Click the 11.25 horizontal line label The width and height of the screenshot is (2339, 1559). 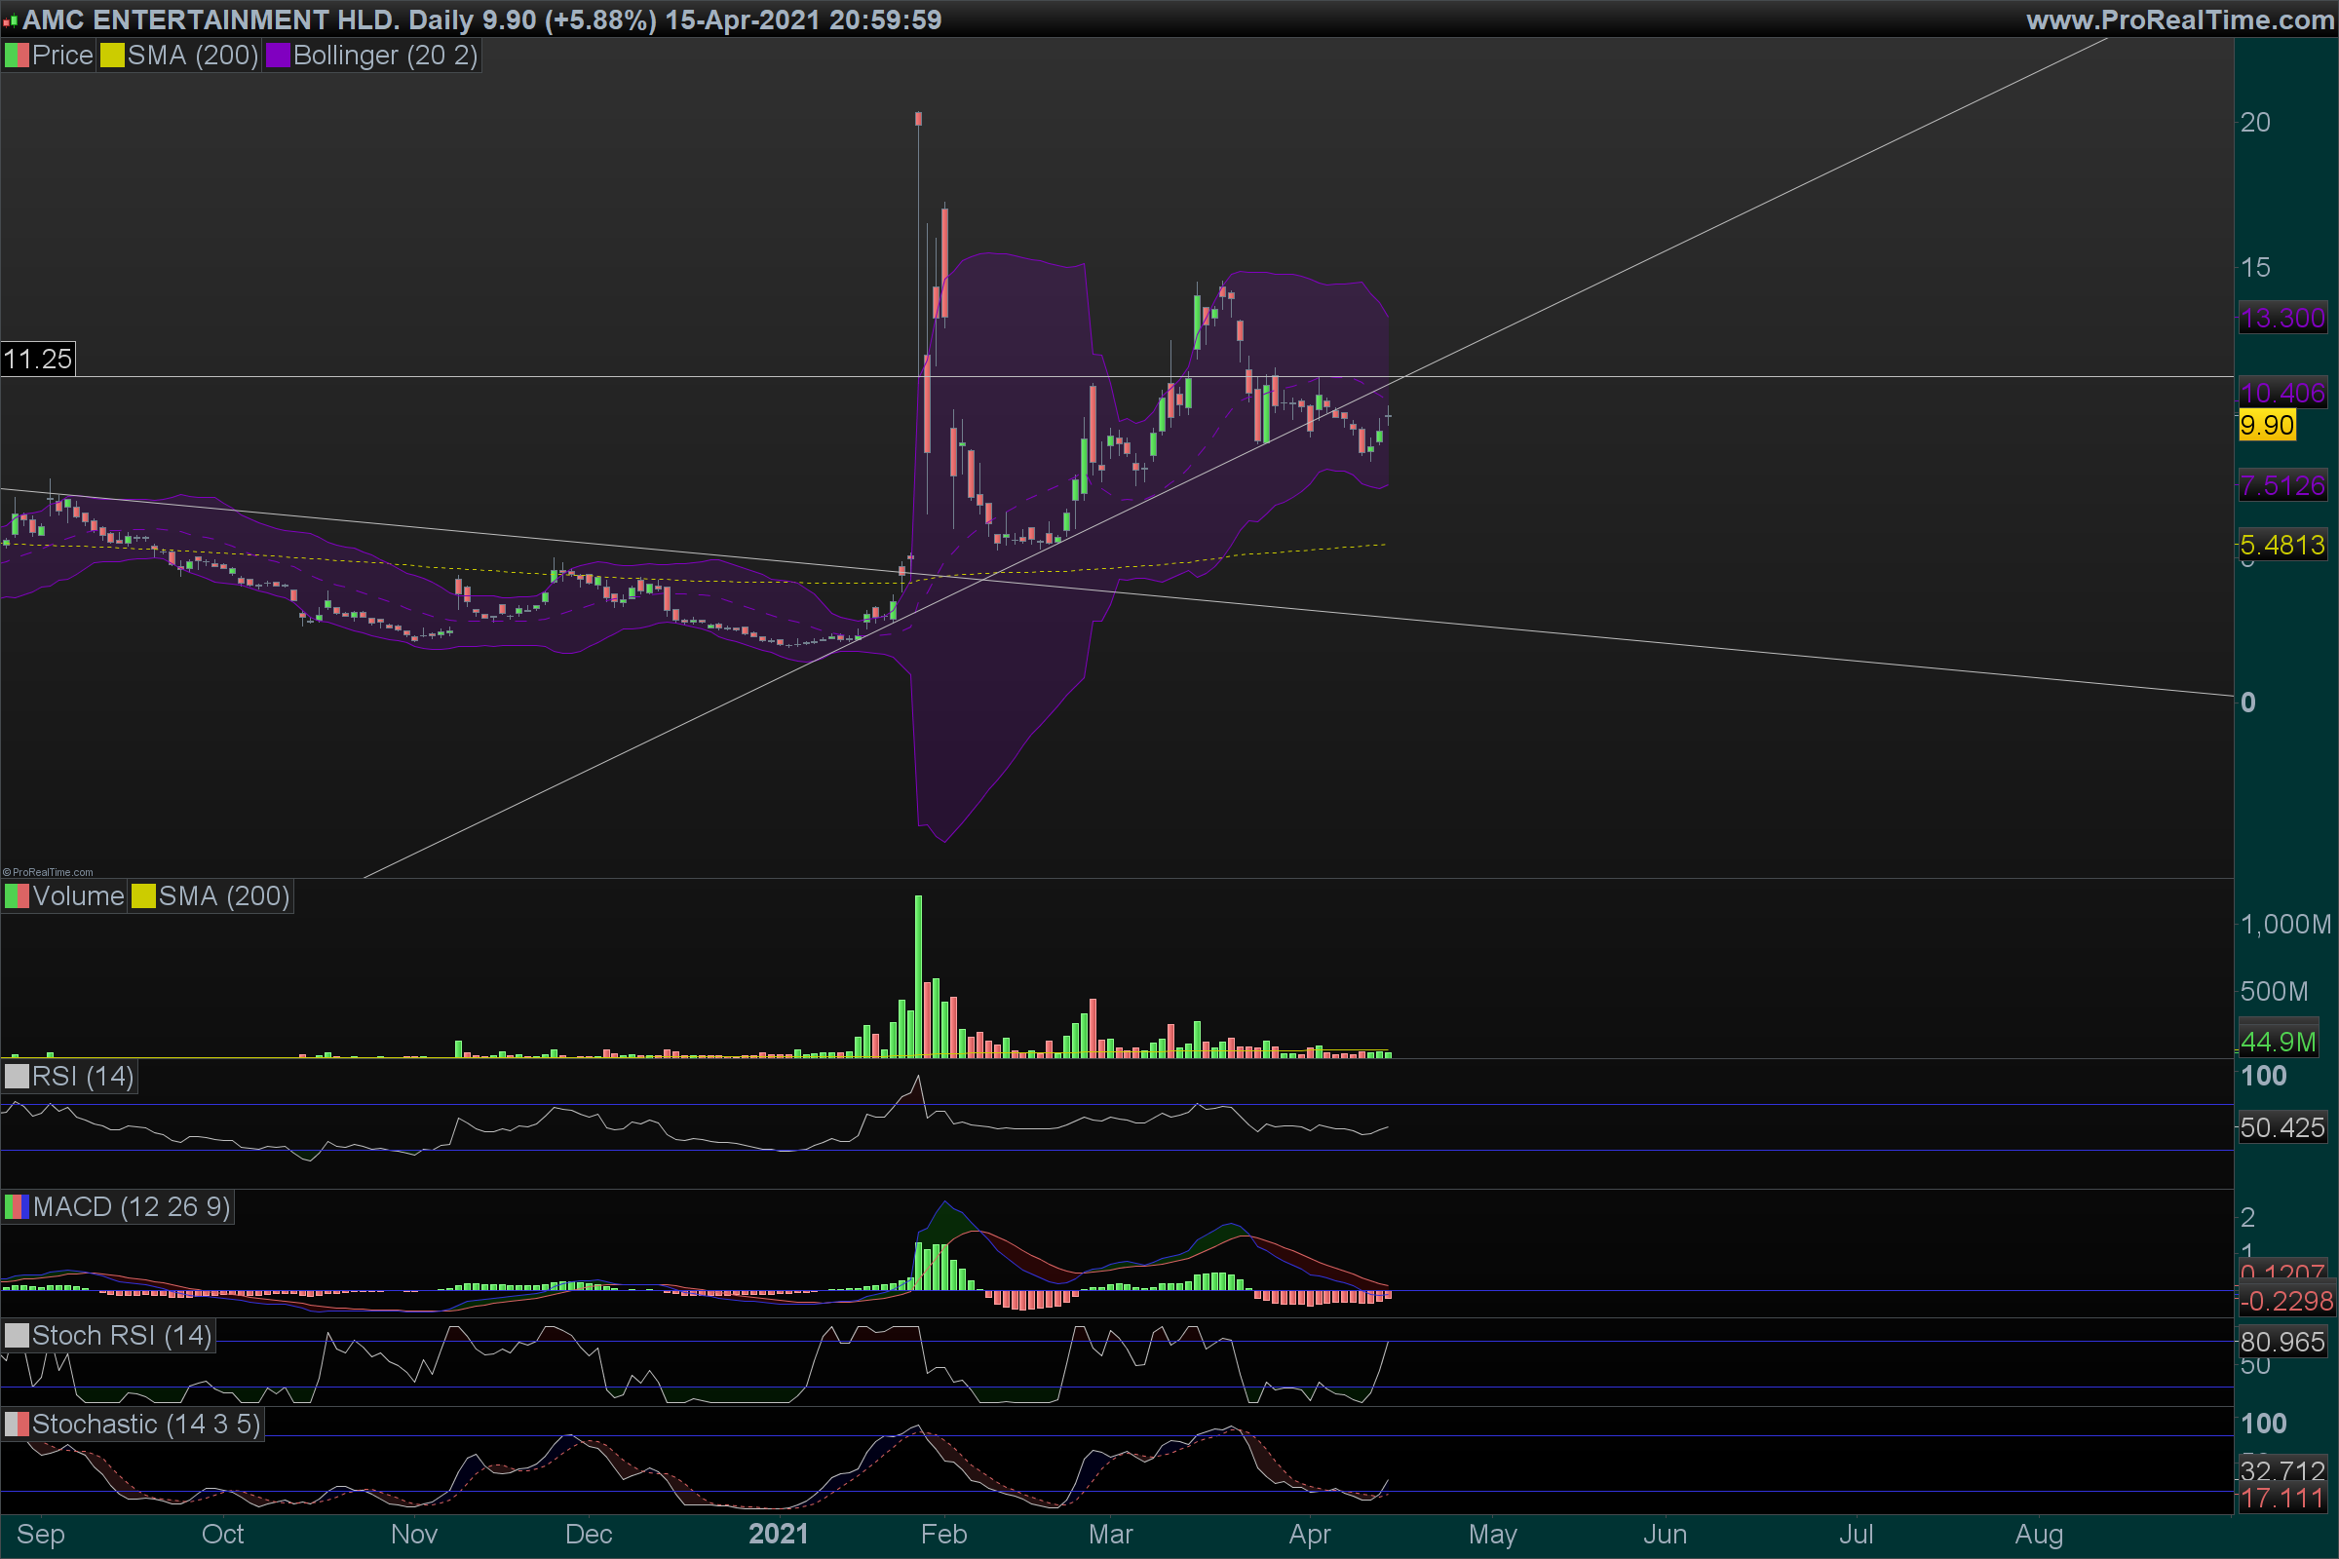(38, 359)
